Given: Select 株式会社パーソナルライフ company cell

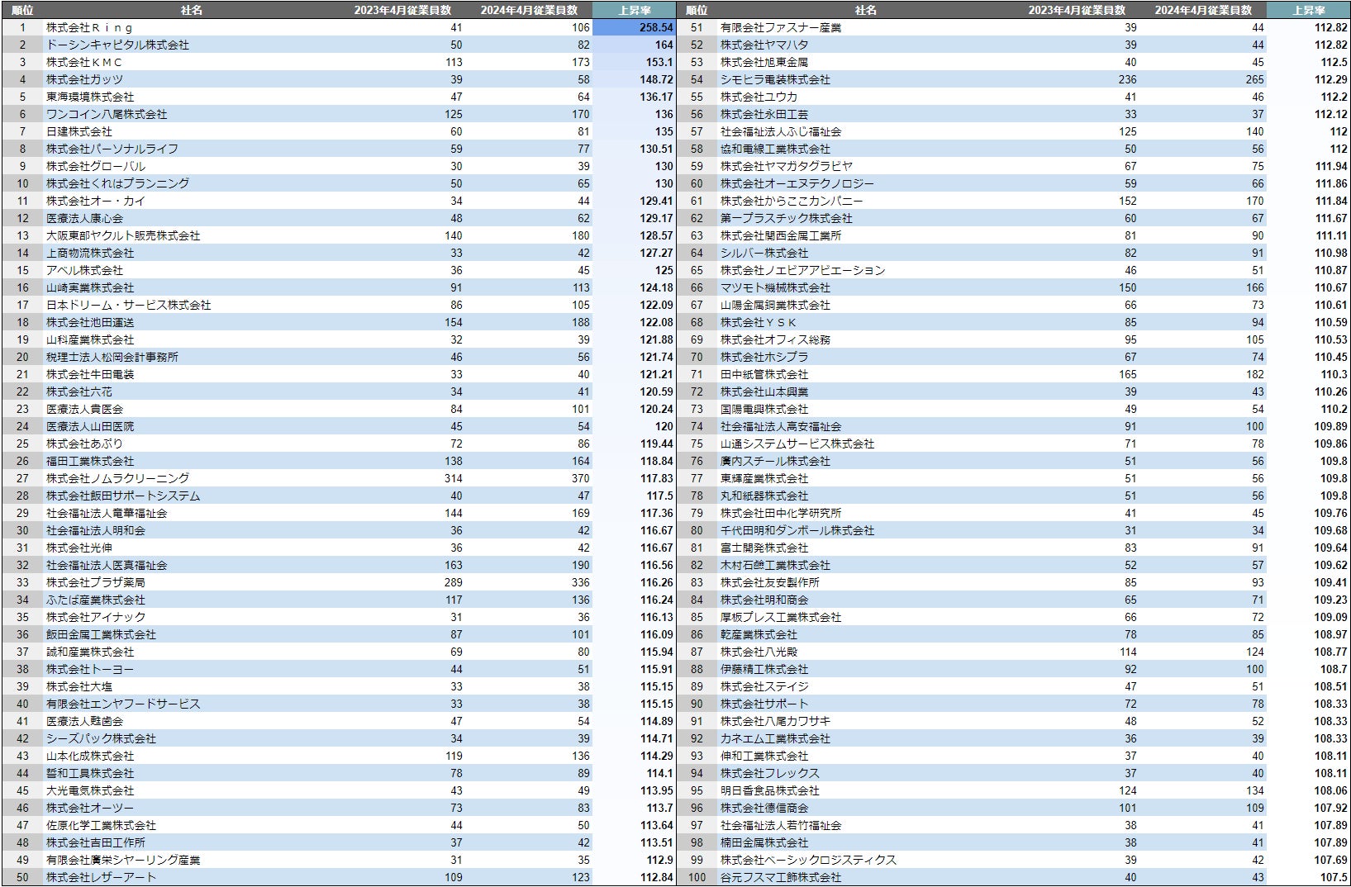Looking at the screenshot, I should click(112, 149).
